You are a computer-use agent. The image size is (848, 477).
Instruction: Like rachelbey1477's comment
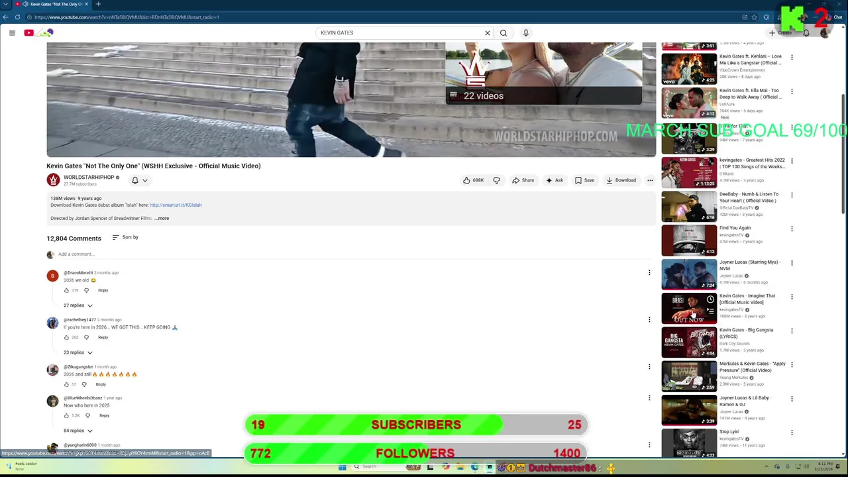pos(66,337)
